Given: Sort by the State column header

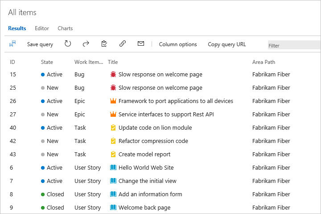Looking at the screenshot, I should 47,62.
